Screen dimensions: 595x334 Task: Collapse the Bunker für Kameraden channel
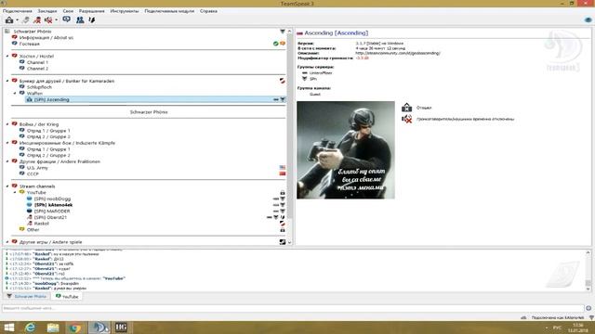click(7, 81)
